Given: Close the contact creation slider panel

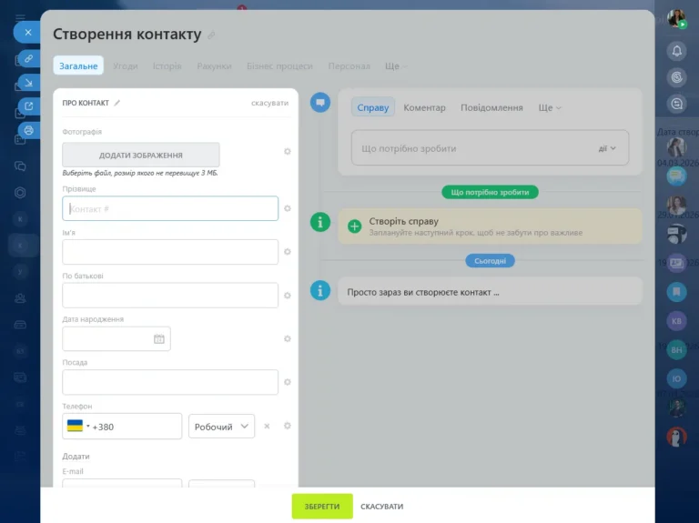Looking at the screenshot, I should pos(27,32).
